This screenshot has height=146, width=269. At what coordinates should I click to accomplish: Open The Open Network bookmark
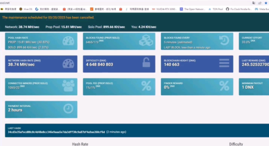192,9
